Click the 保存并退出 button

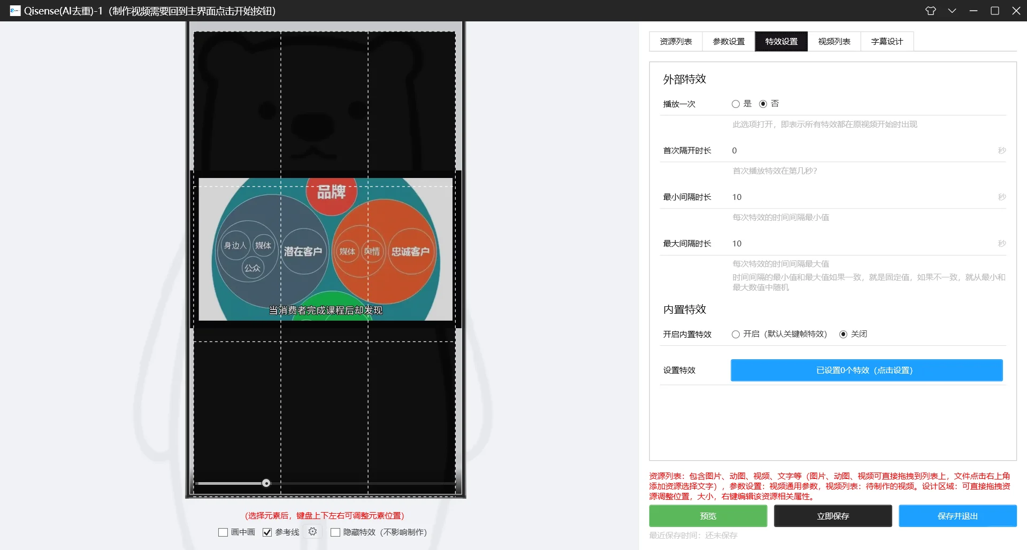point(958,516)
